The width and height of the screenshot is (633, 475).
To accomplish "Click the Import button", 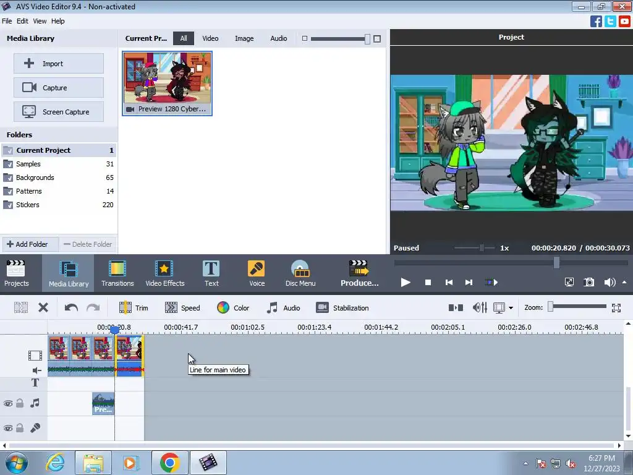I will (59, 64).
